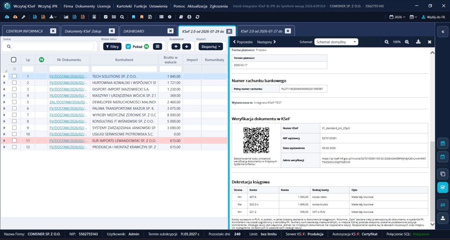The image size is (450, 240).
Task: Click the calendar icon in right sidebar
Action: pyautogui.click(x=443, y=143)
